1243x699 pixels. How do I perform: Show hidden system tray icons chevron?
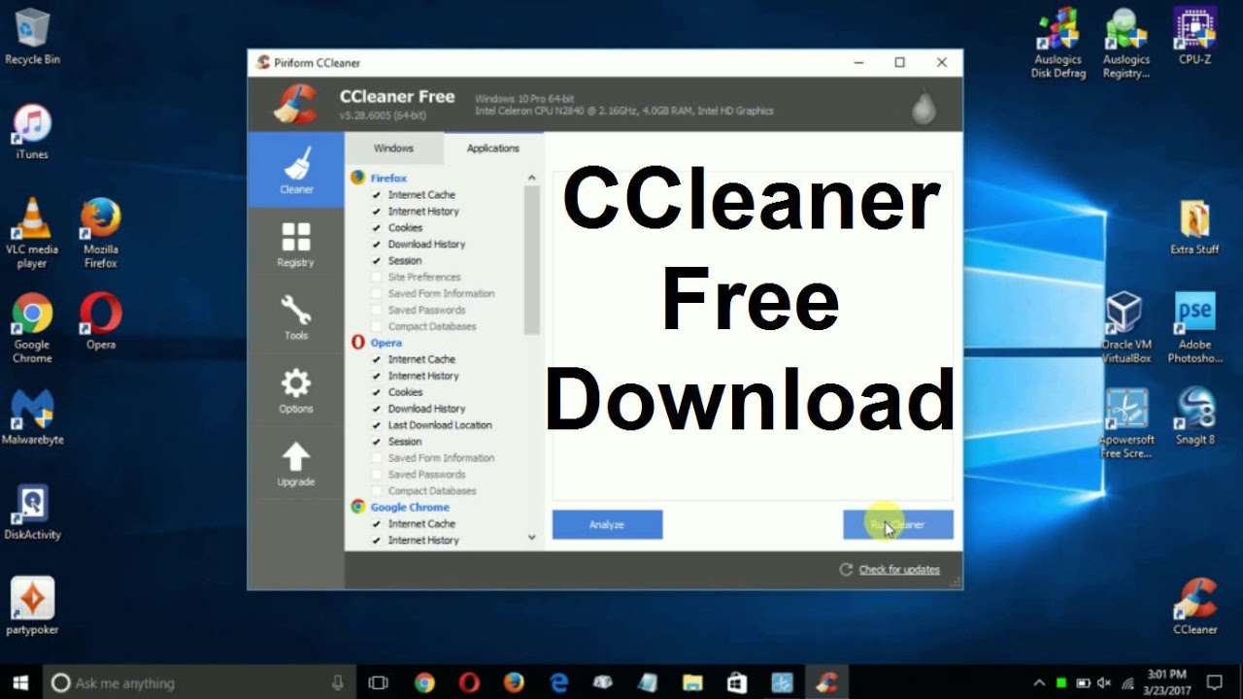click(x=1038, y=682)
